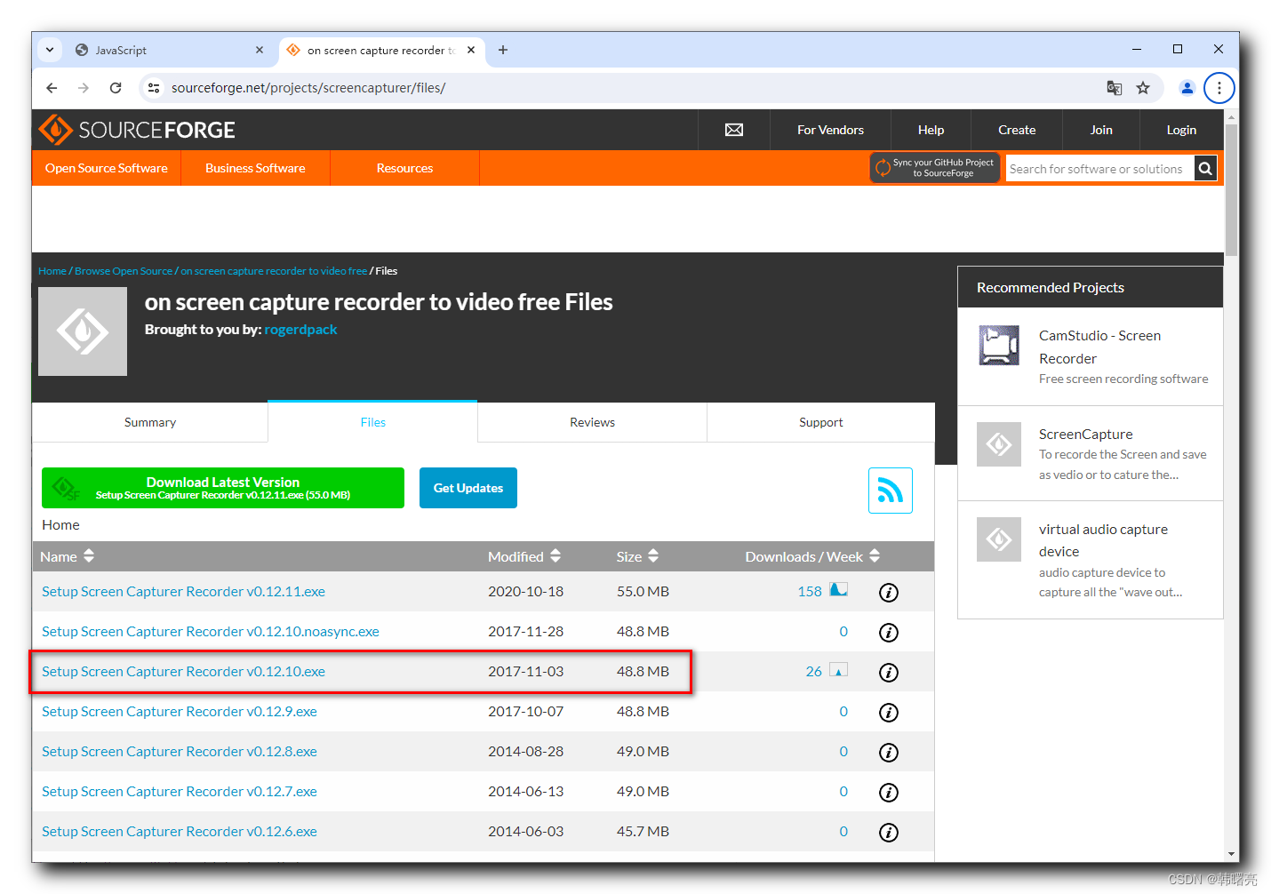Sort files by Size column arrows
The image size is (1271, 894).
(x=653, y=556)
